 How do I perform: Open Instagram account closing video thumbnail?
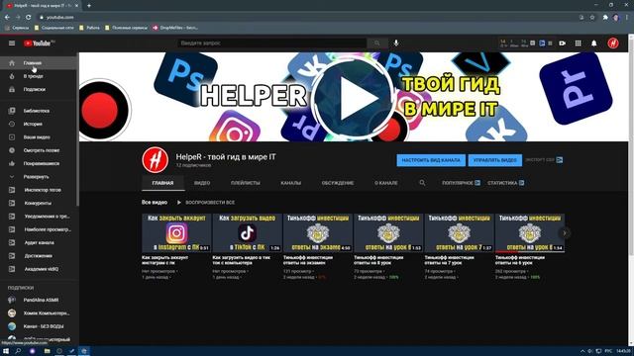[176, 233]
